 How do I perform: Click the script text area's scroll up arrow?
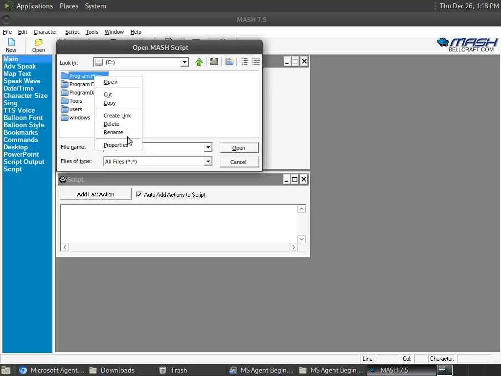click(x=301, y=209)
